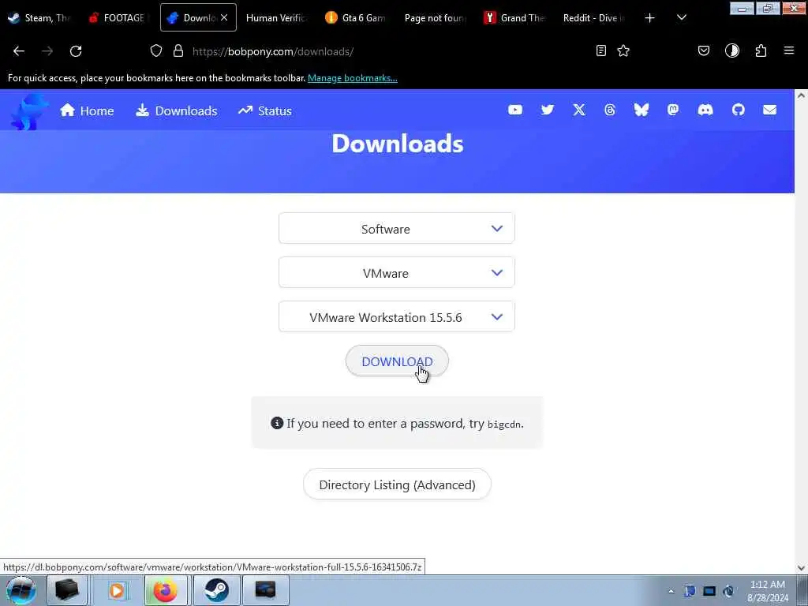
Task: Click the volume tray icon
Action: click(x=728, y=591)
